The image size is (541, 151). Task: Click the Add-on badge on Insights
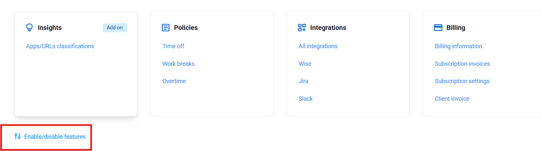pos(115,28)
